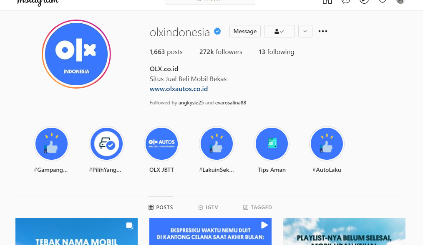423x245 pixels.
Task: View the 13 following list
Action: click(x=277, y=52)
